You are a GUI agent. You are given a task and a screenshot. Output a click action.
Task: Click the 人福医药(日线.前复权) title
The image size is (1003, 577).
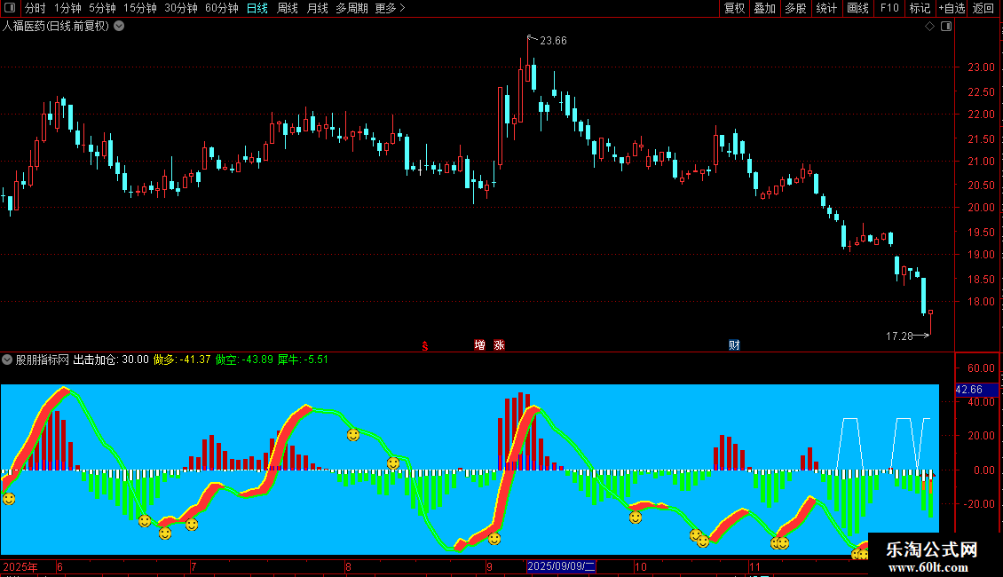click(56, 27)
